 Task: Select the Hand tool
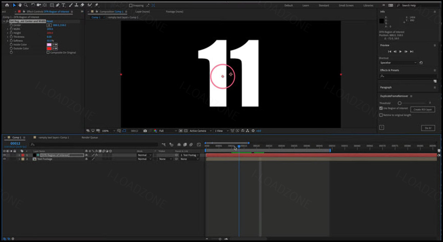point(20,5)
